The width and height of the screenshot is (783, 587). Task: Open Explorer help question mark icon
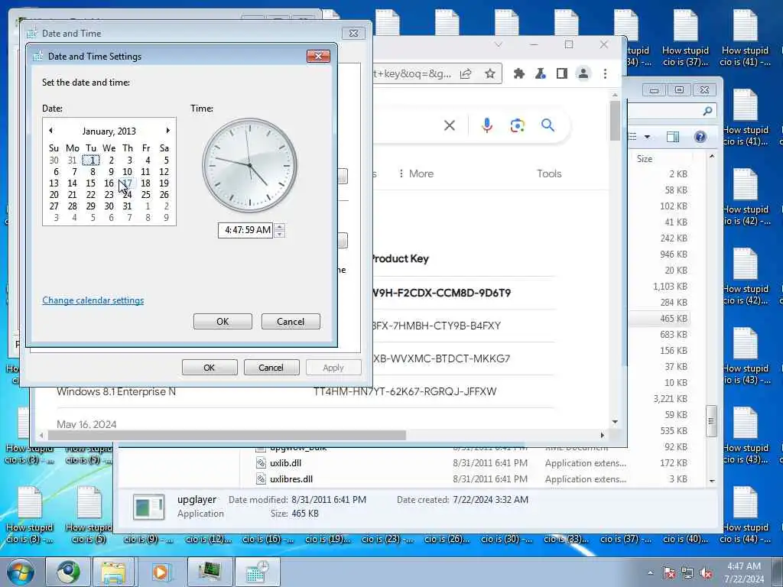700,137
